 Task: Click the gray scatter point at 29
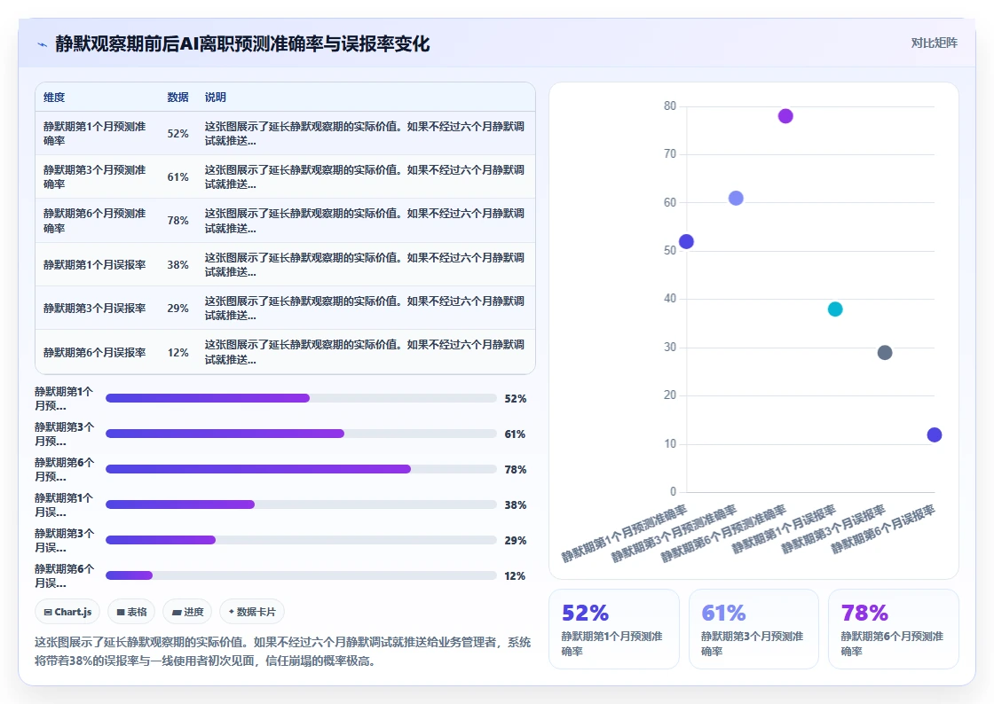click(x=885, y=353)
